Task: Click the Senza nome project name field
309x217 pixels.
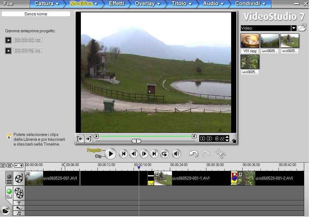Action: [36, 14]
